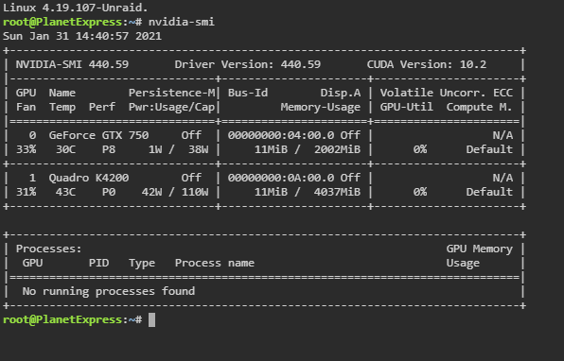Click the Sun Jan 31 timestamp line
The image size is (564, 361).
(x=82, y=36)
